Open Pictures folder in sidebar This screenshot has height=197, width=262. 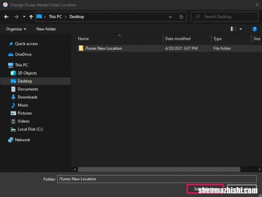coord(21,113)
